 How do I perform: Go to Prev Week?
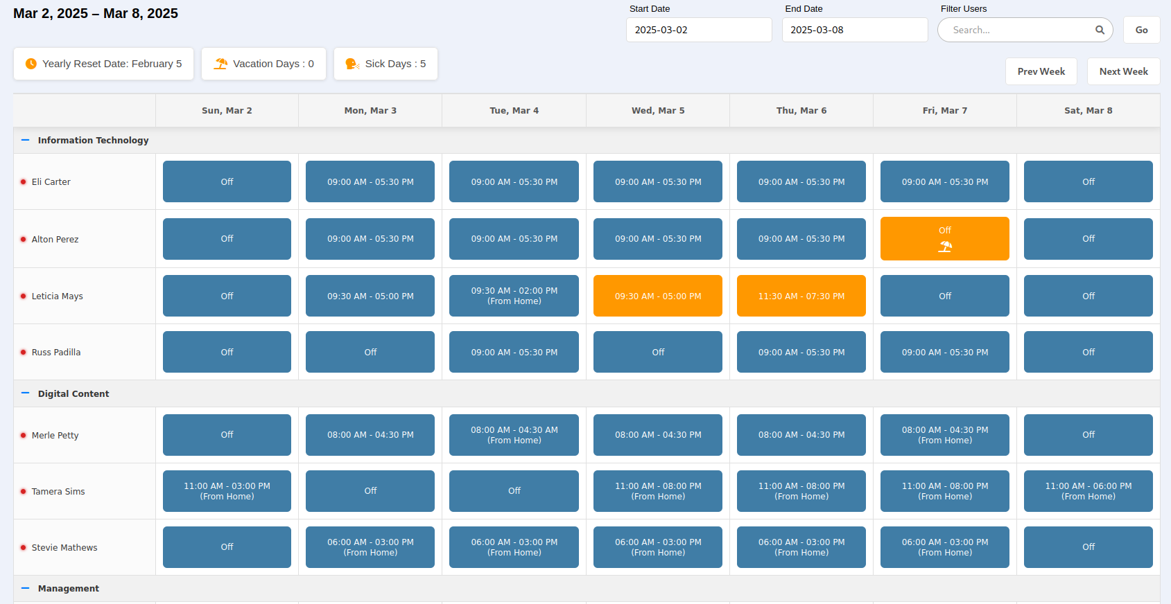[1041, 71]
